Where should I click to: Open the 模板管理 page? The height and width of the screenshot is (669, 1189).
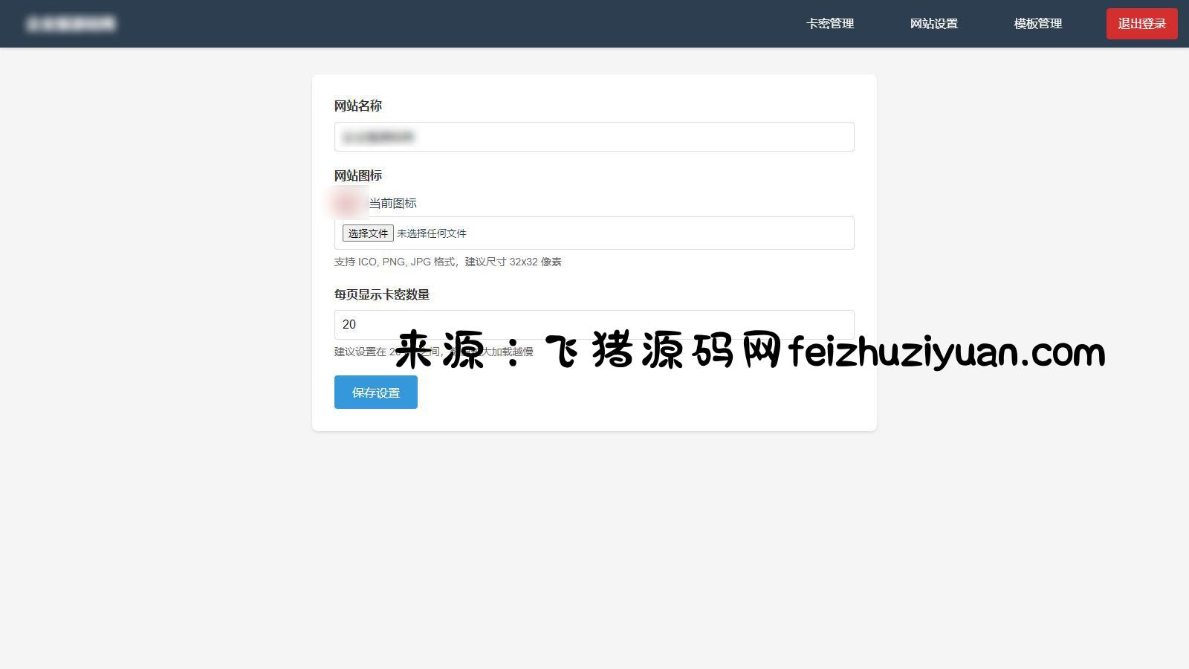tap(1038, 24)
